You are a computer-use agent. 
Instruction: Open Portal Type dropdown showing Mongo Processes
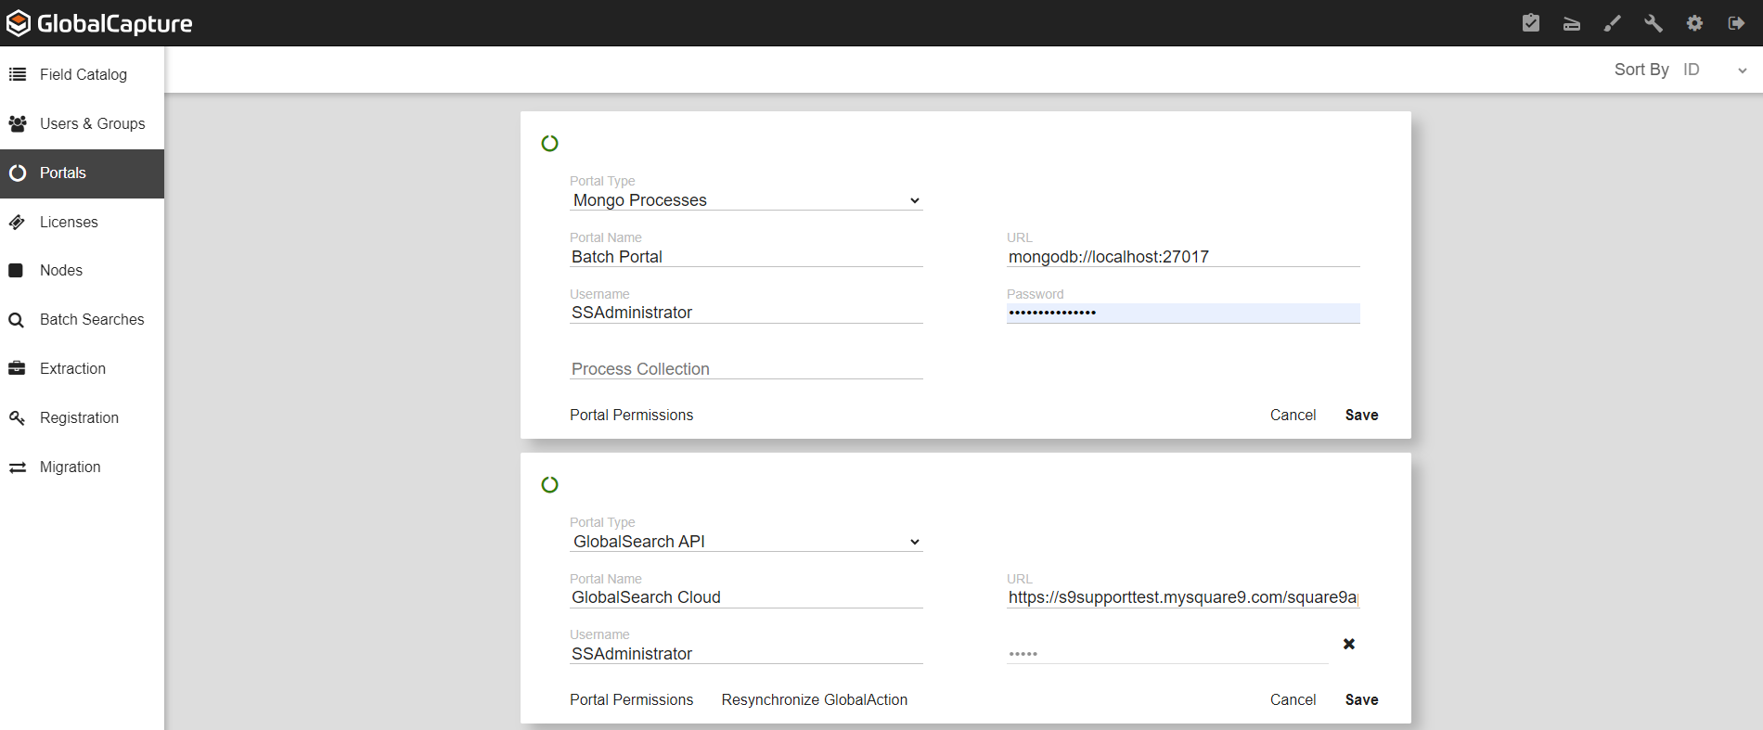coord(745,200)
